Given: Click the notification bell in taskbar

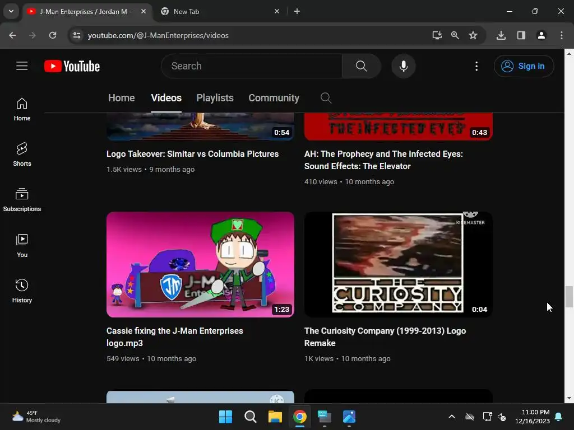Looking at the screenshot, I should (x=559, y=417).
